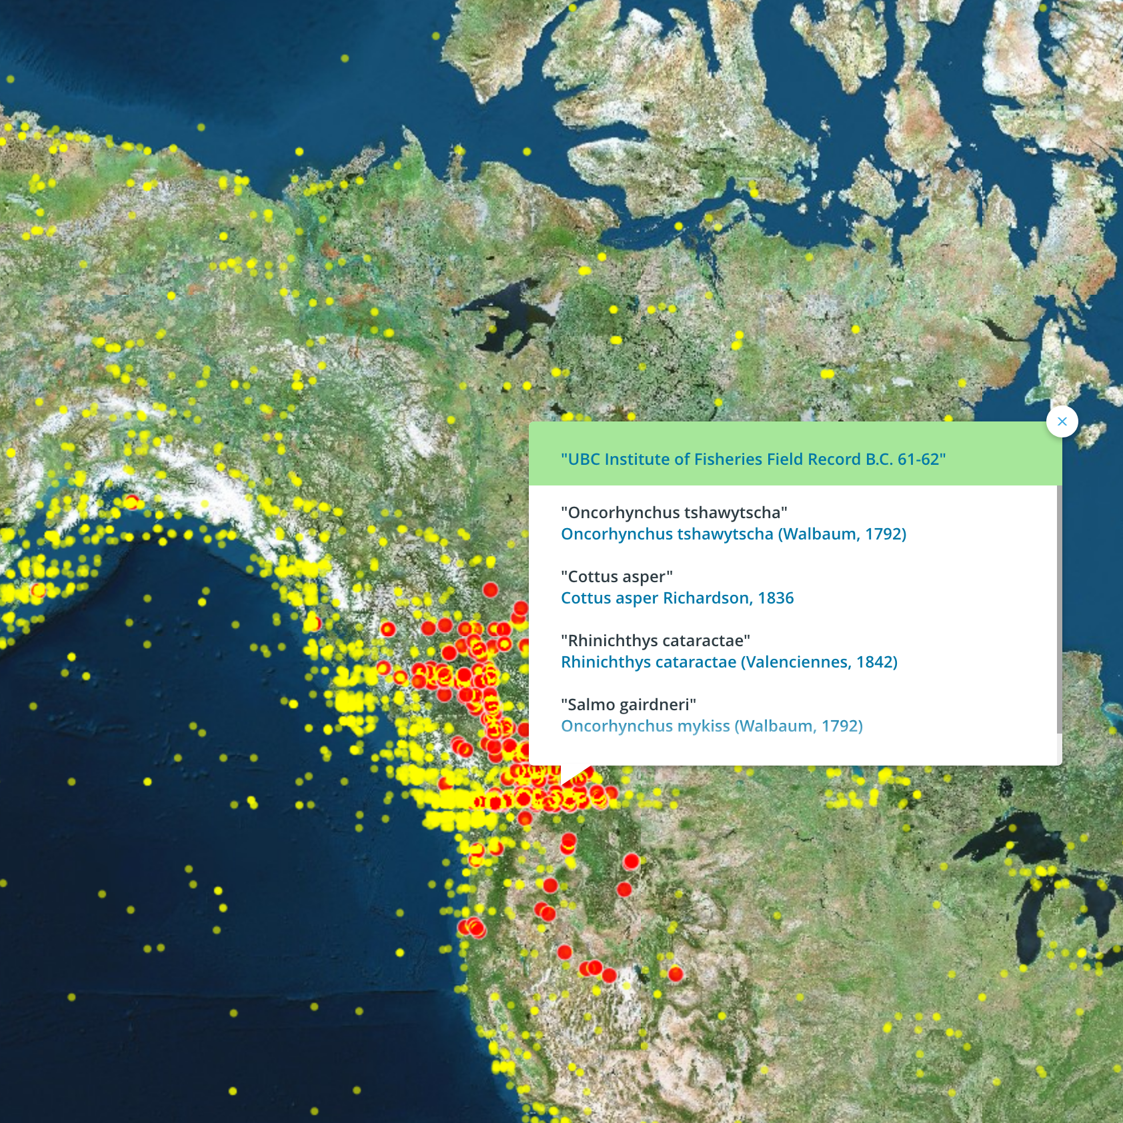Click the quoted "Rhinichthys cataractae" verbatim name

(655, 641)
